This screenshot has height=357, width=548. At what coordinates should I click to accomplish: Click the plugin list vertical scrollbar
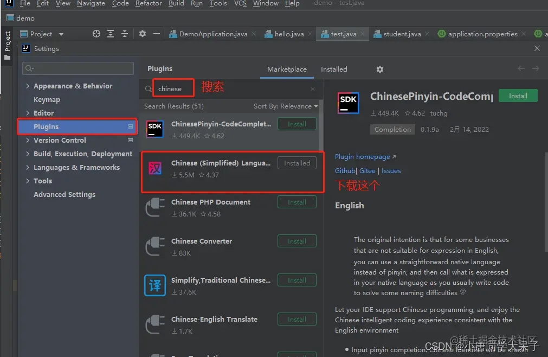click(320, 125)
